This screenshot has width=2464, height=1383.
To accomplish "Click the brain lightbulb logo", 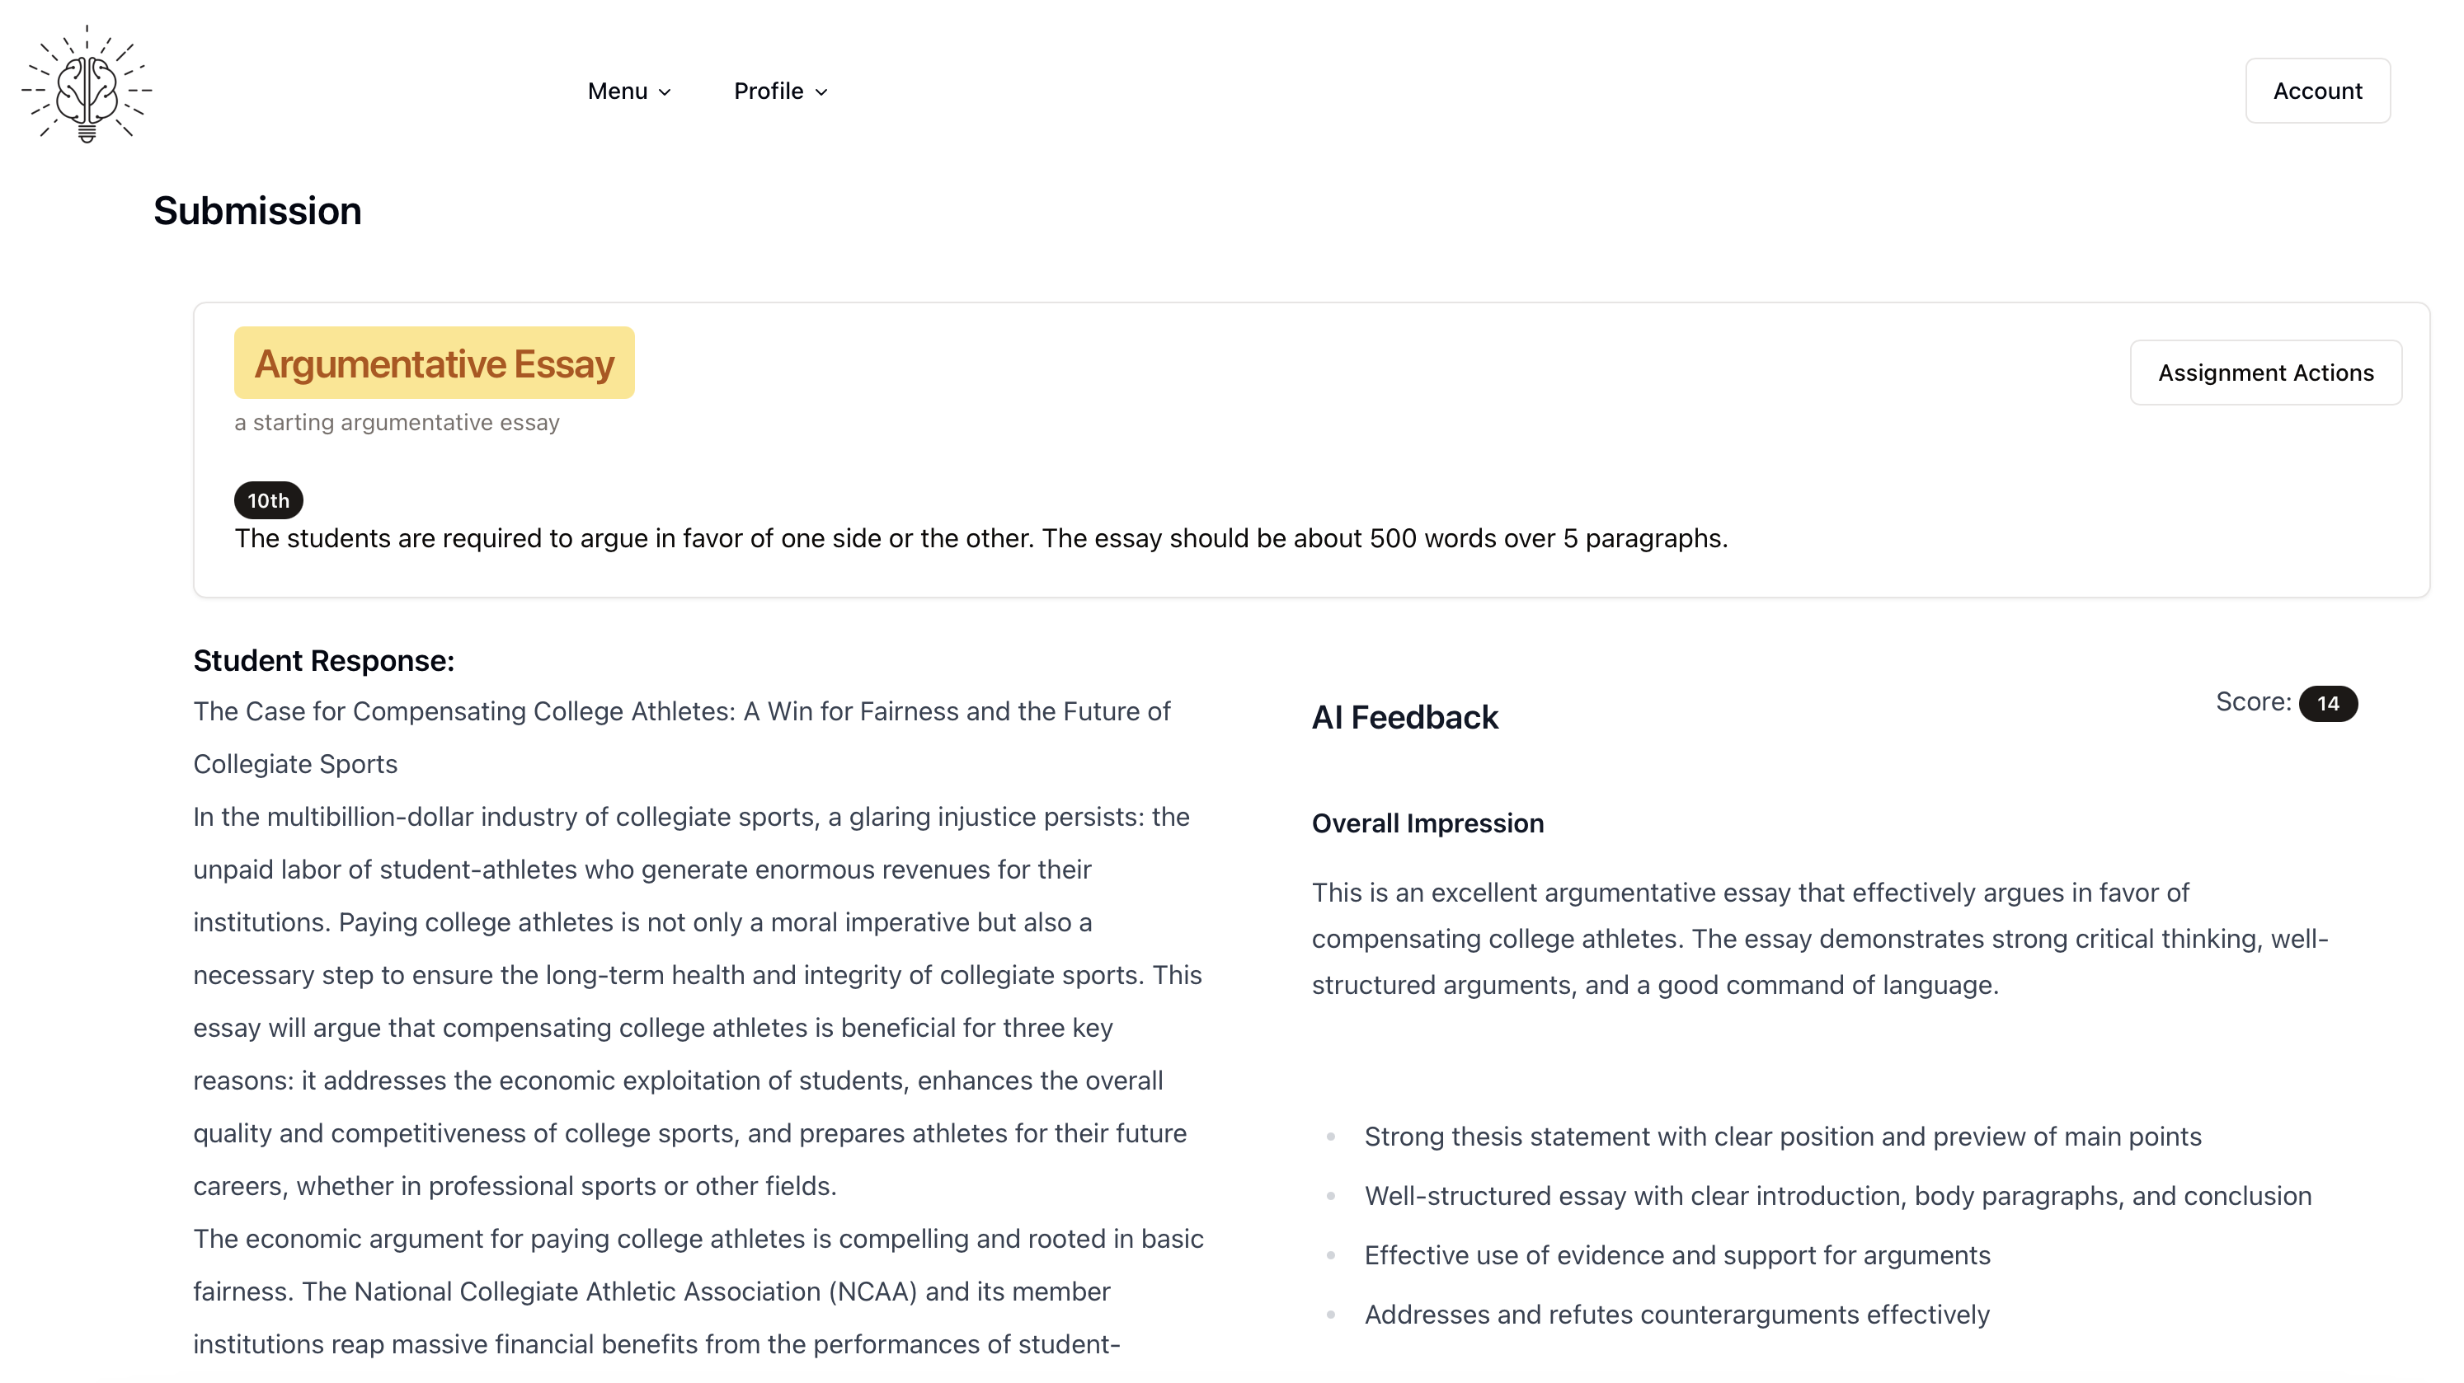I will (x=87, y=86).
